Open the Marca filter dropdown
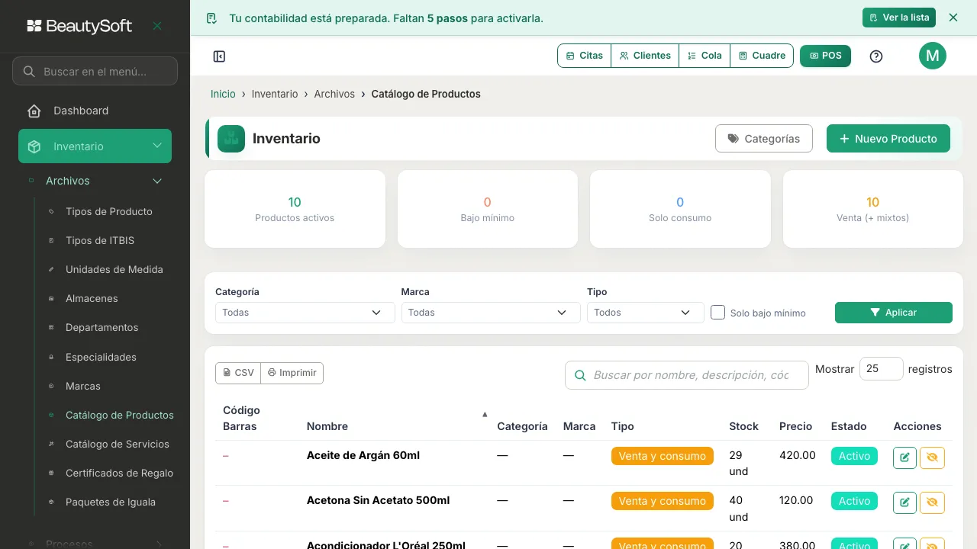 (x=491, y=313)
